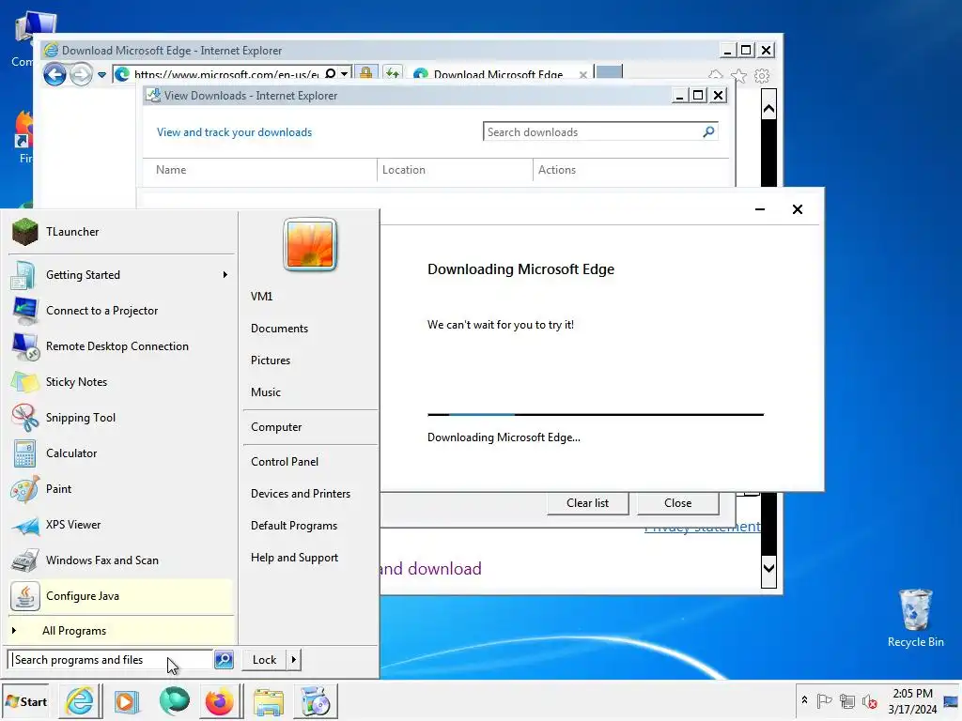Click the Start button

pos(25,701)
